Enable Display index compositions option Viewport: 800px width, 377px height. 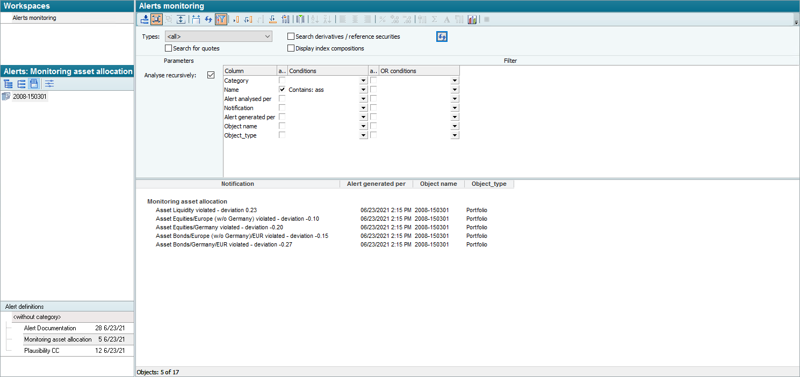click(x=291, y=48)
